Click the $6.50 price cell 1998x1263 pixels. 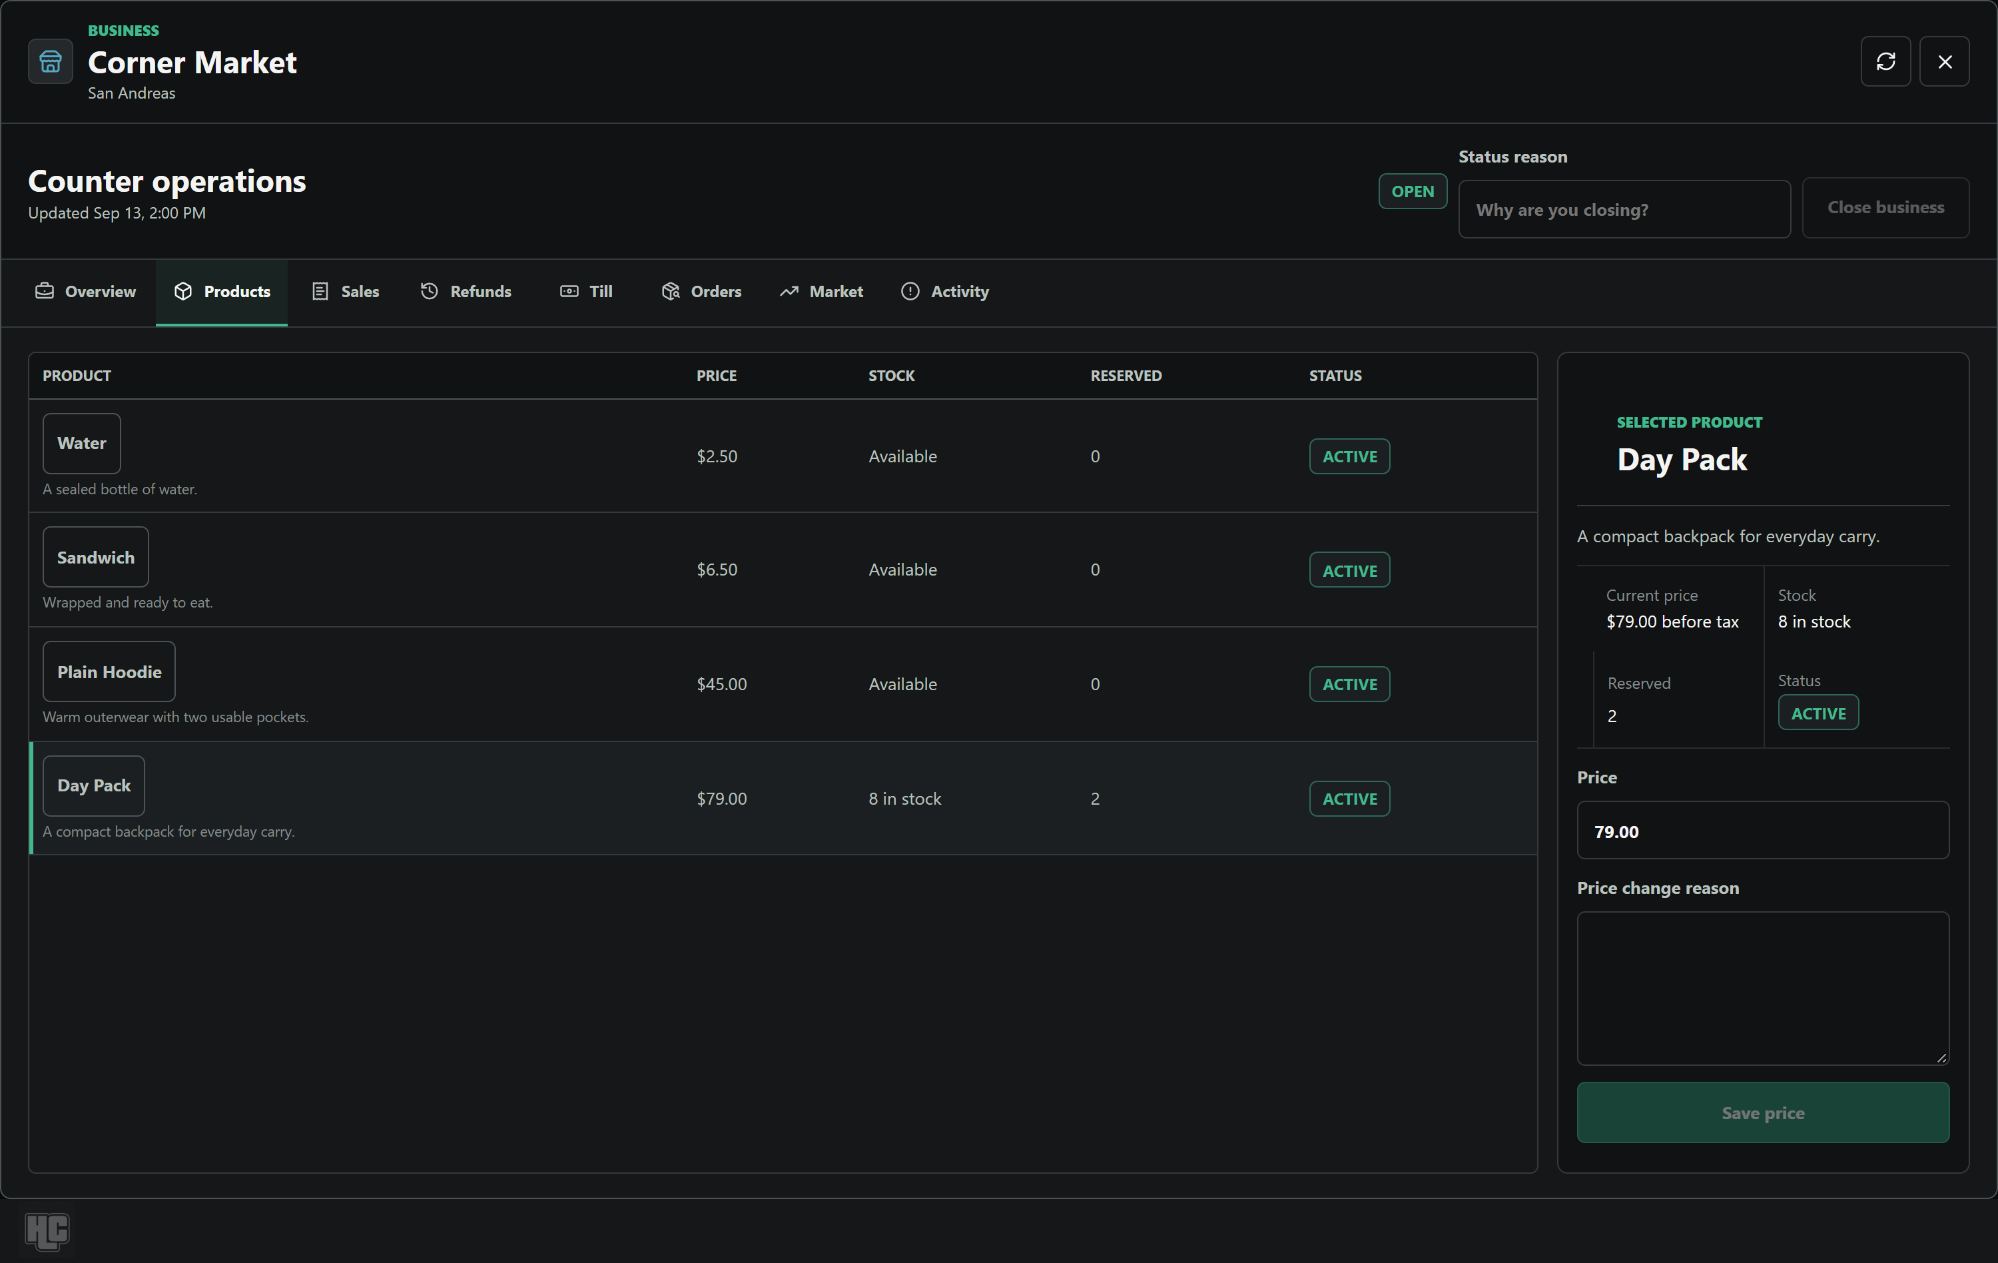click(x=717, y=570)
